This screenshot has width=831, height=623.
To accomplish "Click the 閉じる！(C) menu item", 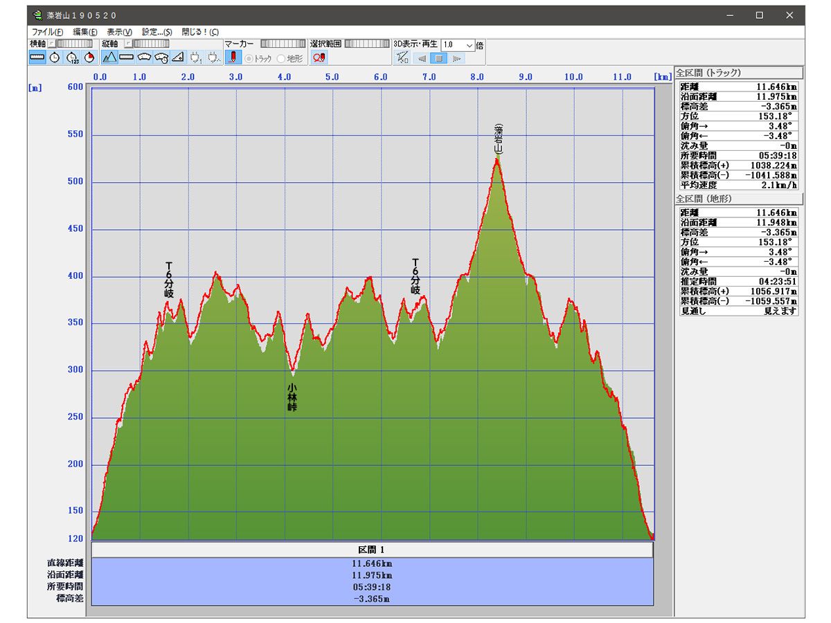I will point(199,32).
